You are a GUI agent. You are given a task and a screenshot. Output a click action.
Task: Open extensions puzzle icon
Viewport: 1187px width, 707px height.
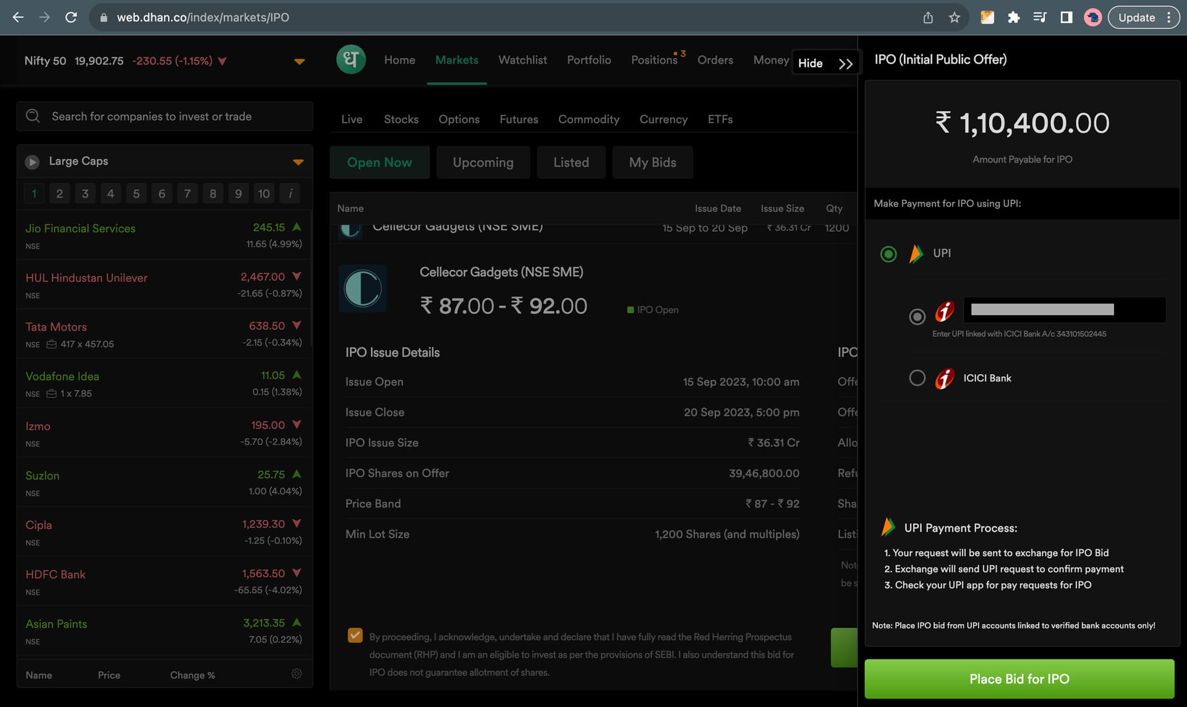coord(1013,17)
